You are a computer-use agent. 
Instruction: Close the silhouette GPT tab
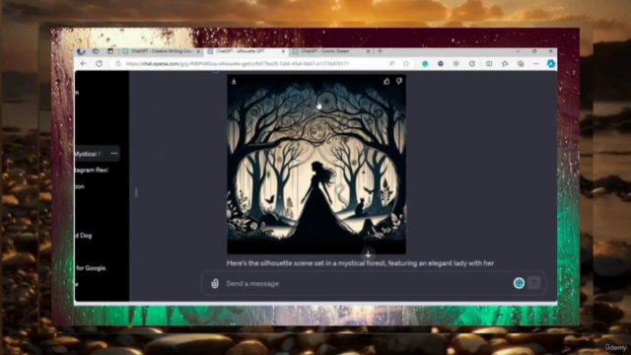point(283,51)
